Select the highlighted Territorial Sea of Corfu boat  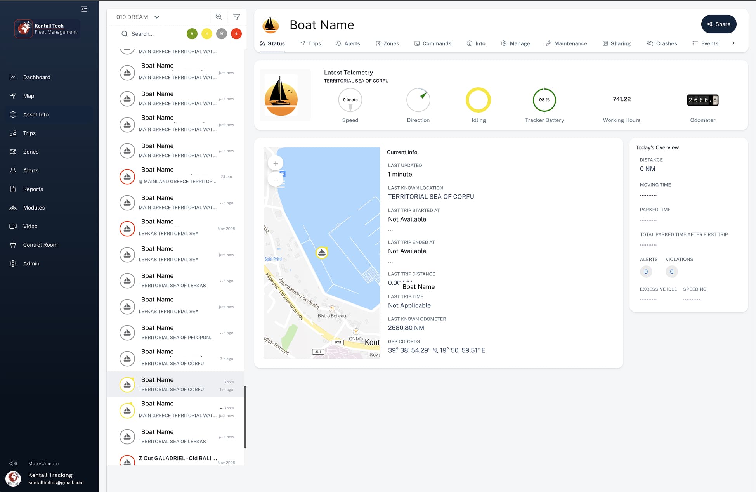click(x=175, y=384)
